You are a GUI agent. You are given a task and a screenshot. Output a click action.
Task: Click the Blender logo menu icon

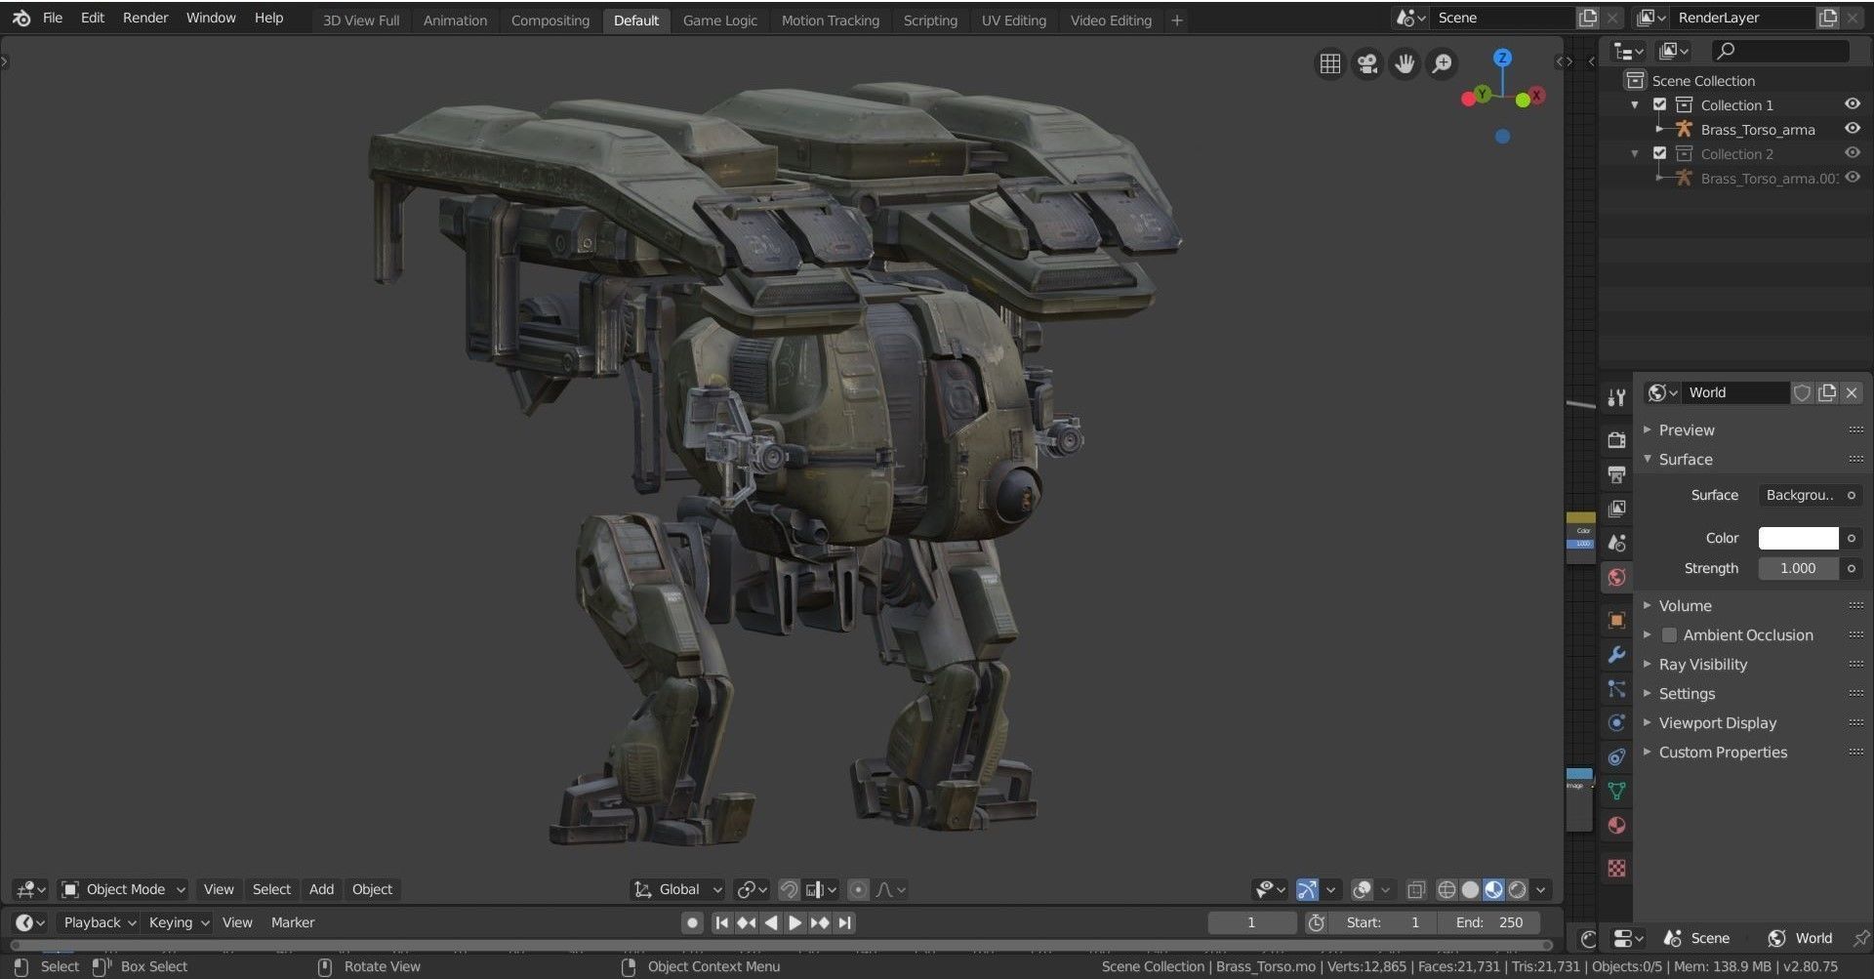coord(20,18)
